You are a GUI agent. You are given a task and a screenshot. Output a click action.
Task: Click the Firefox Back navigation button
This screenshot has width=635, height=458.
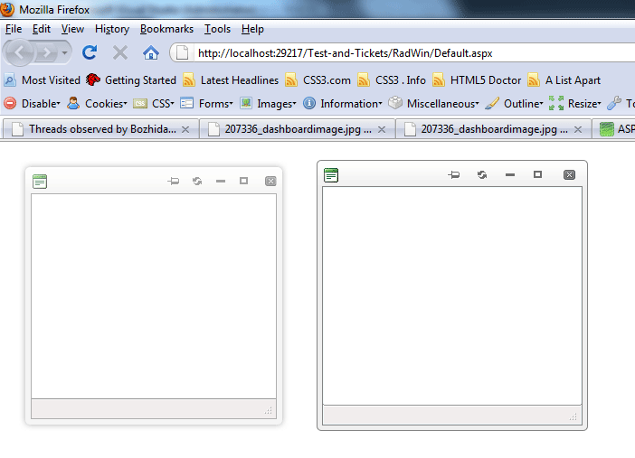point(19,52)
